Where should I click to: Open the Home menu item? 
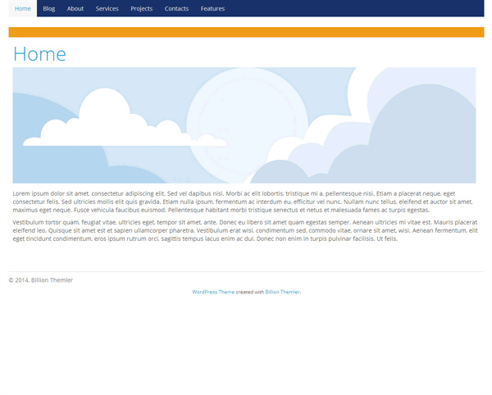pos(23,8)
